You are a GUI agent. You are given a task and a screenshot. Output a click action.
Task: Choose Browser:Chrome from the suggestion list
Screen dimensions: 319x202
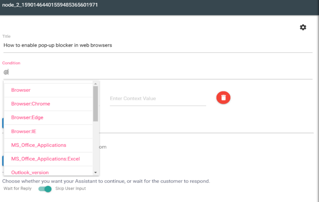tap(31, 104)
